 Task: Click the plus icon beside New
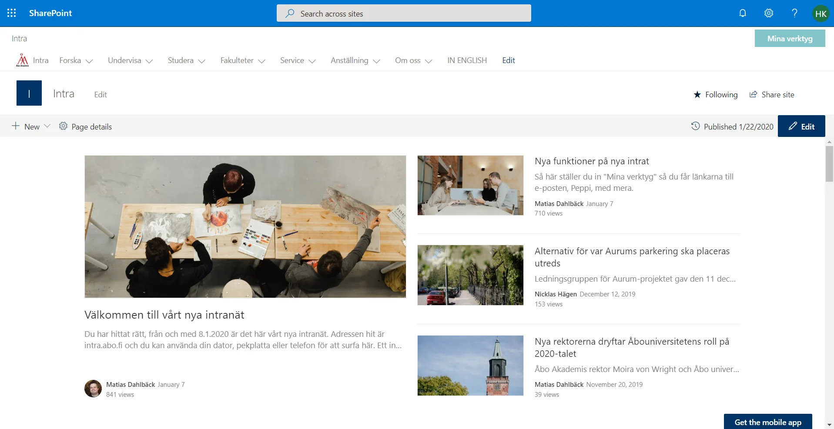coord(16,126)
